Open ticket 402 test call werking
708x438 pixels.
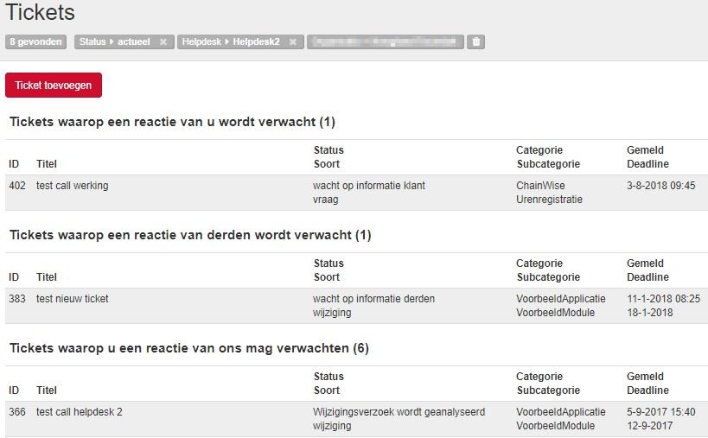(73, 186)
